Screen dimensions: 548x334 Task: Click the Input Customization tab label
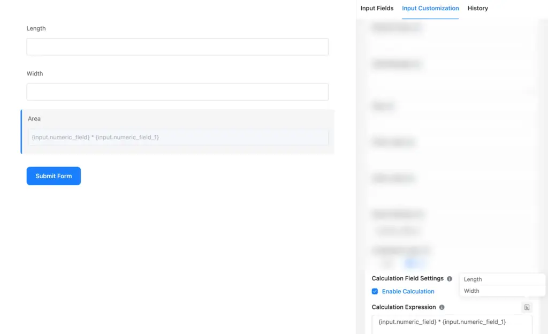tap(430, 8)
